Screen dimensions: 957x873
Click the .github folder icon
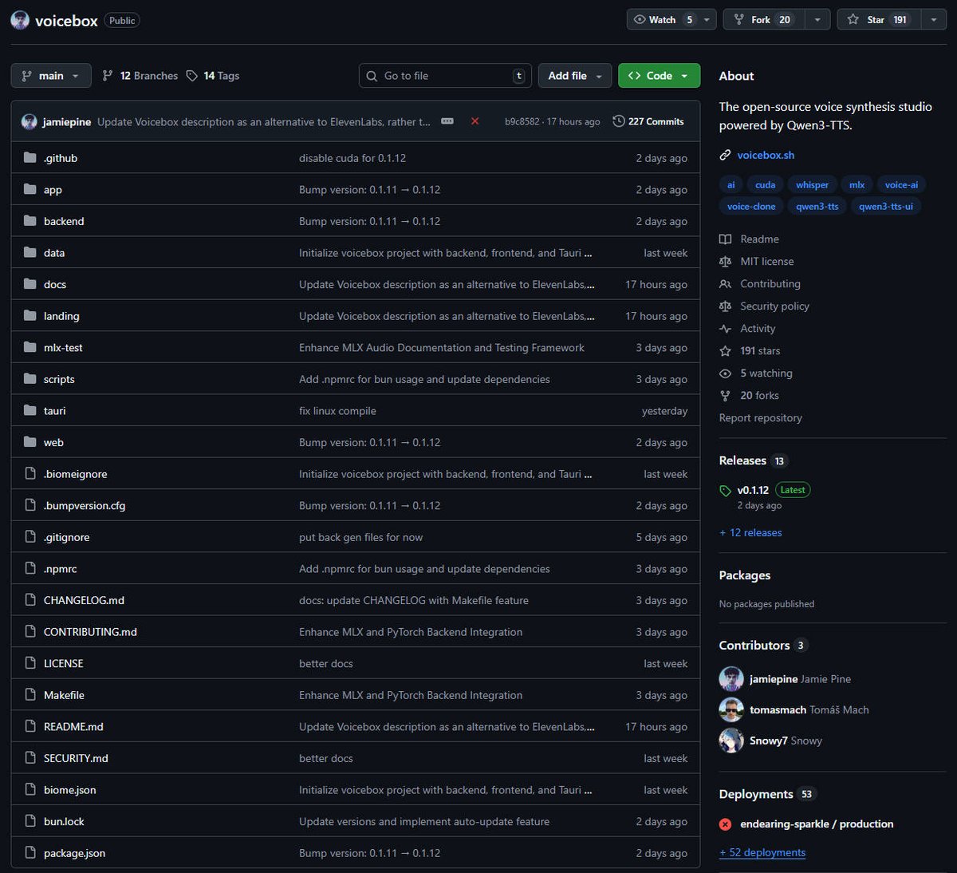click(x=30, y=158)
